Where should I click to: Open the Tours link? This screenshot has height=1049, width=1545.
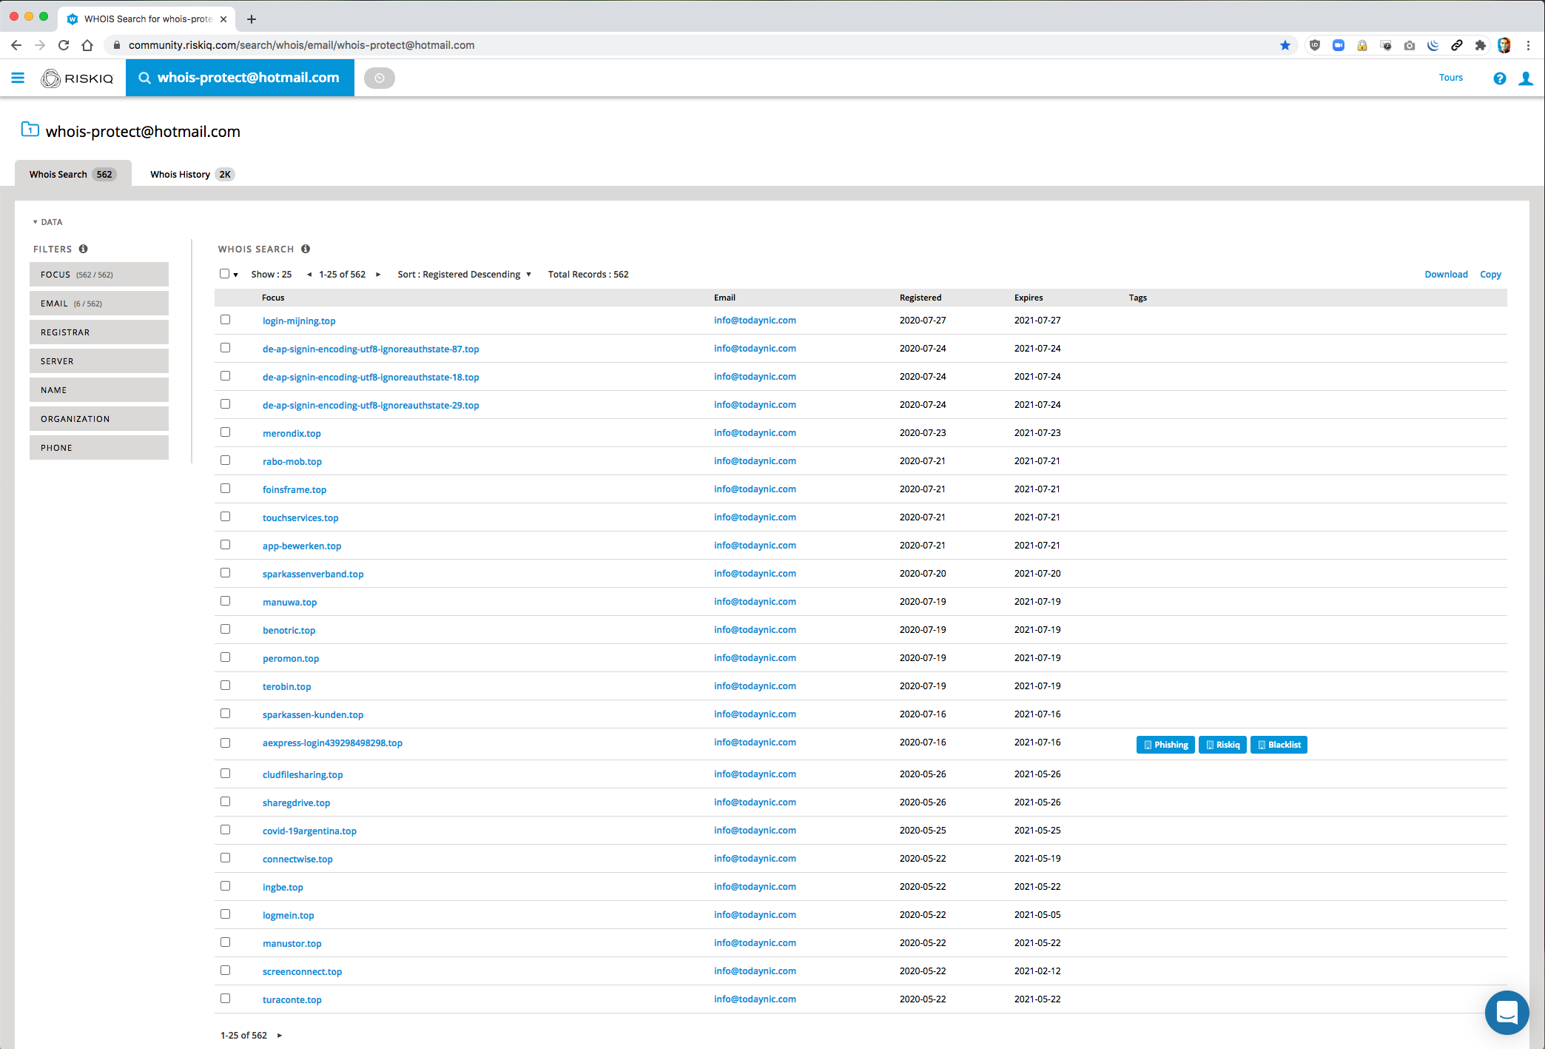[x=1450, y=78]
